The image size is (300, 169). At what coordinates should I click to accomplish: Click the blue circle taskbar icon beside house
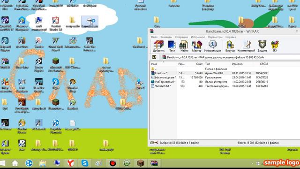29,163
